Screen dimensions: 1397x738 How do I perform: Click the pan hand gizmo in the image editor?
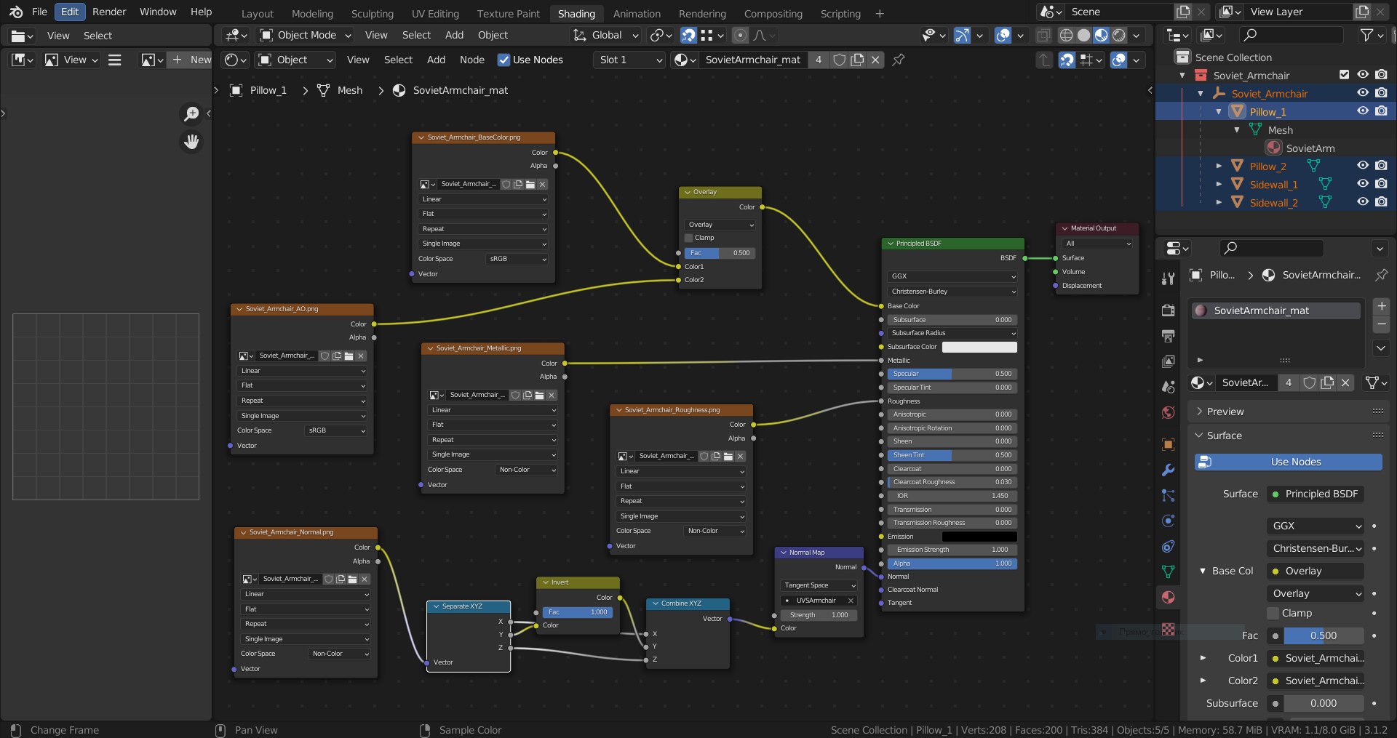tap(191, 142)
